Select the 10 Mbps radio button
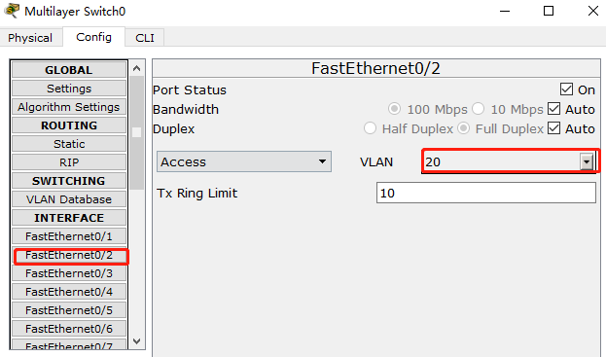Screen dimensions: 606x357 click(478, 109)
